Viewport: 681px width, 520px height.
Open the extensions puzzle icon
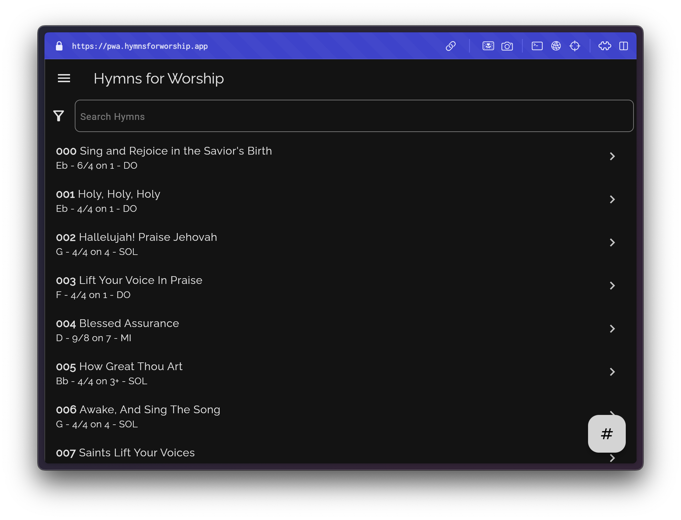coord(605,46)
